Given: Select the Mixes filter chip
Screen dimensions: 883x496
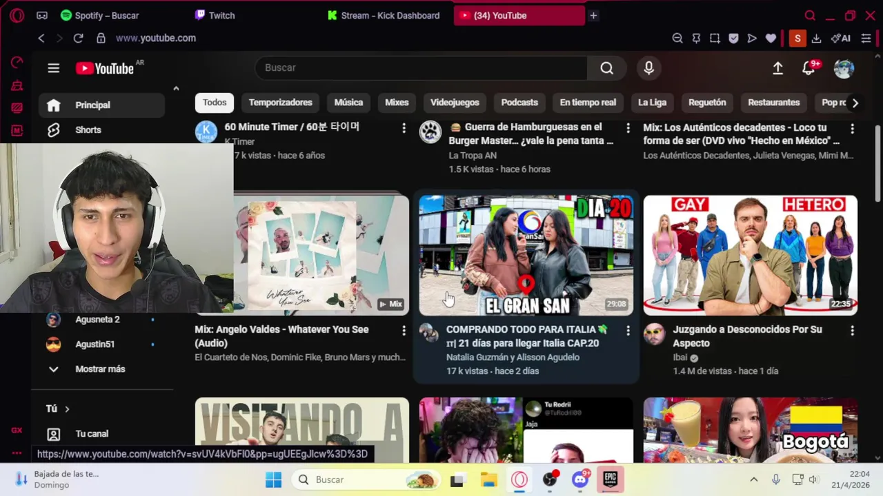Looking at the screenshot, I should [x=397, y=103].
